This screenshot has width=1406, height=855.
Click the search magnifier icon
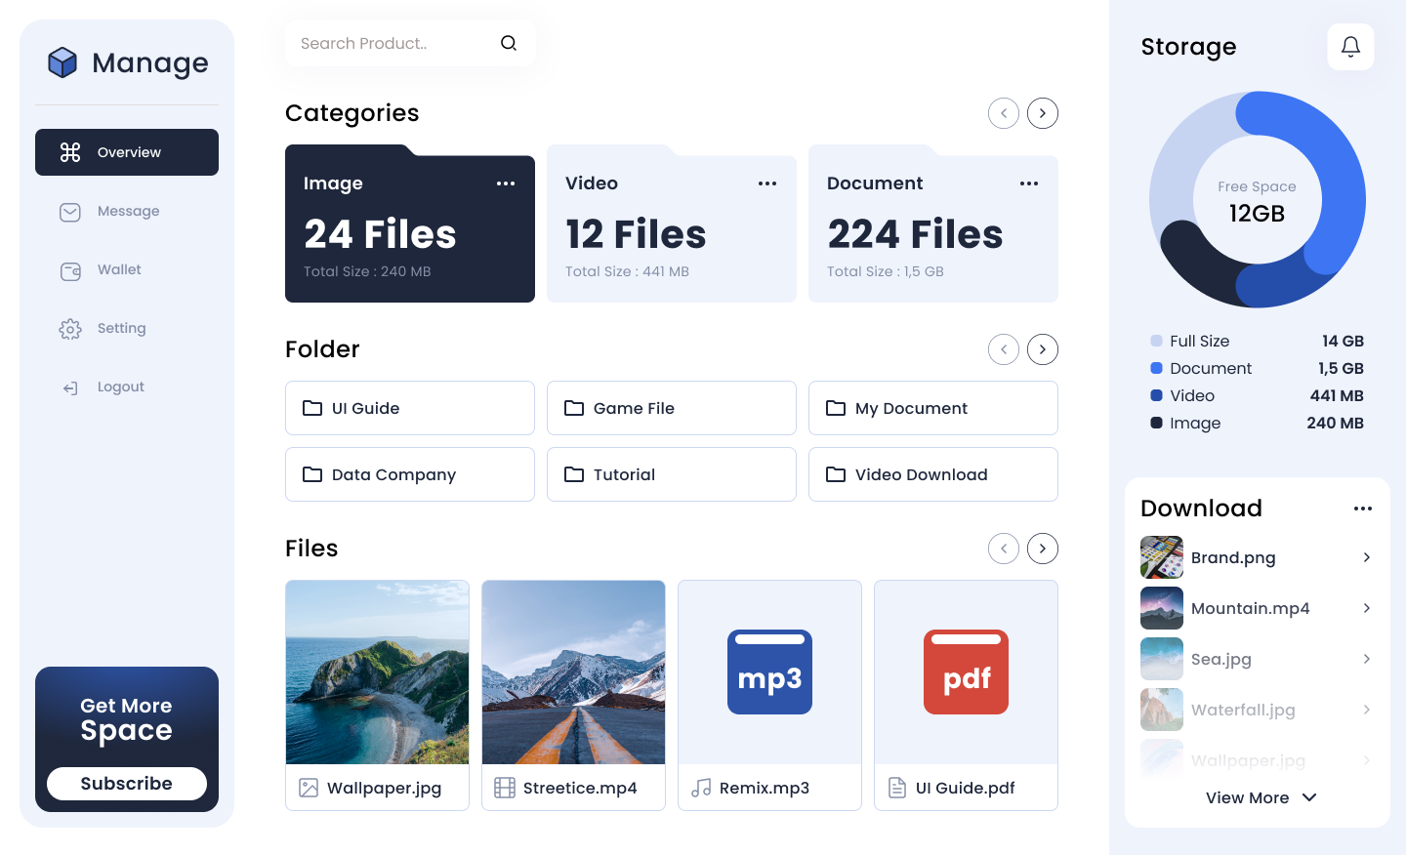pyautogui.click(x=509, y=43)
